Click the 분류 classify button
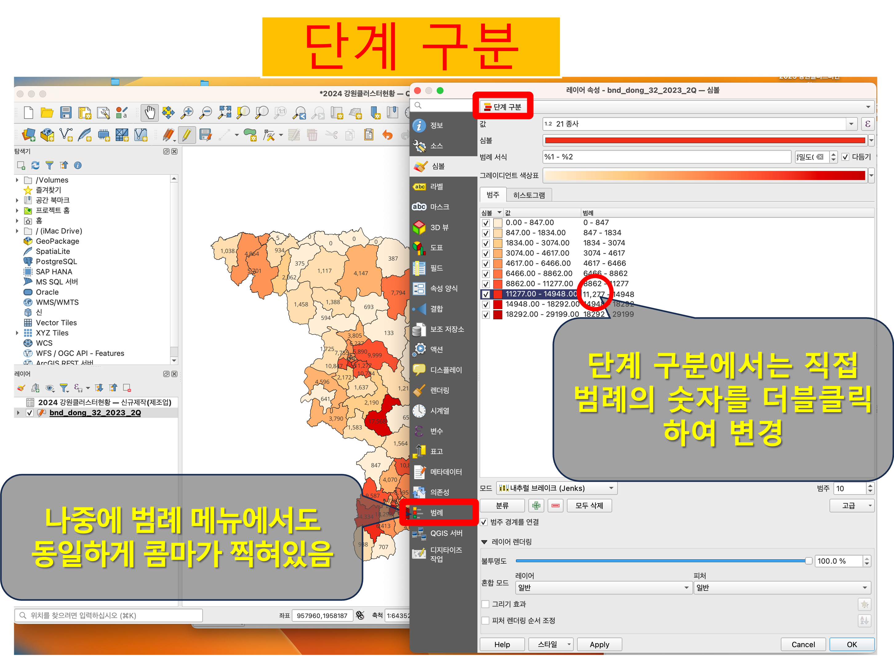 502,505
